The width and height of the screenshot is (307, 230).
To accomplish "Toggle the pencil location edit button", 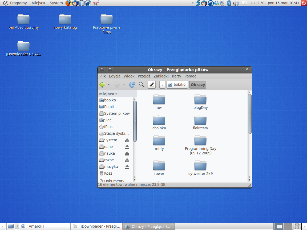I will 151,85.
